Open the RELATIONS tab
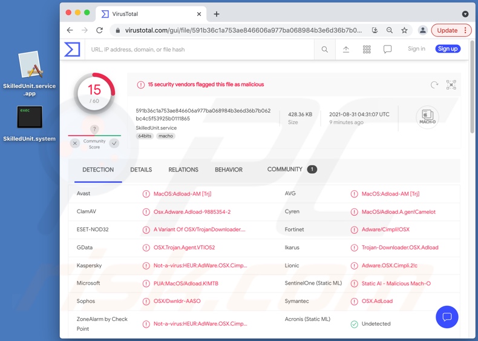478x341 pixels. tap(183, 170)
